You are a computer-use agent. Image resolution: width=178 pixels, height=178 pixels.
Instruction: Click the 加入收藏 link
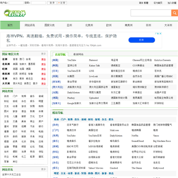point(172,3)
